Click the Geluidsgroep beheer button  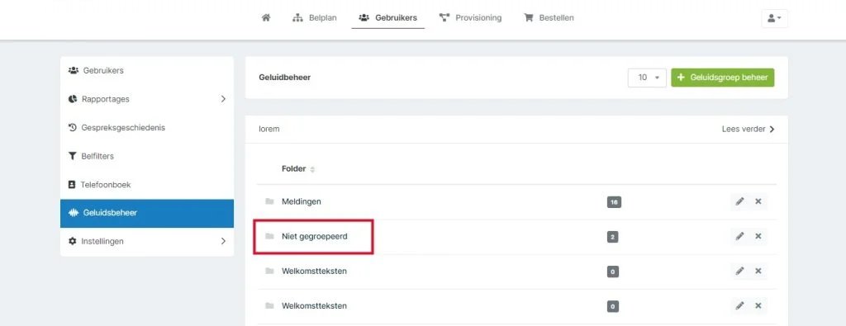pos(723,78)
